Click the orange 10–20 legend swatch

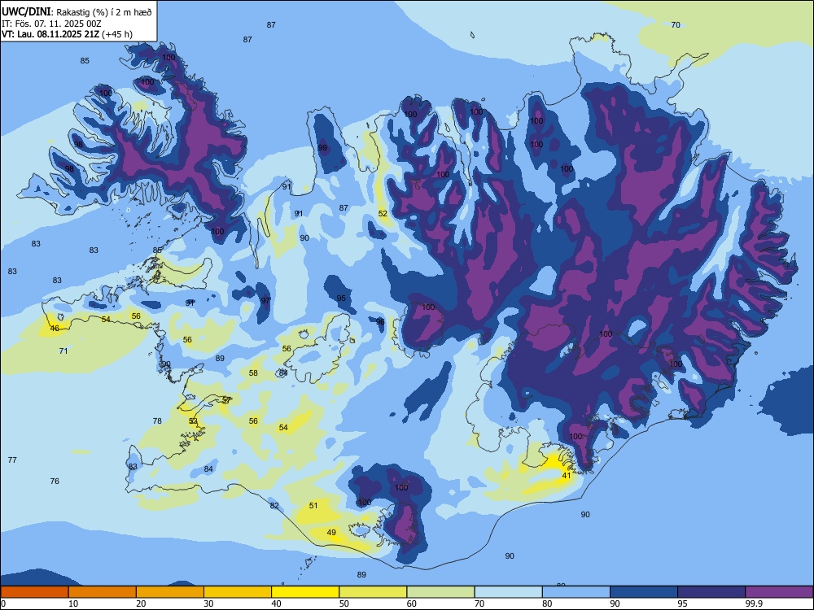pyautogui.click(x=103, y=592)
